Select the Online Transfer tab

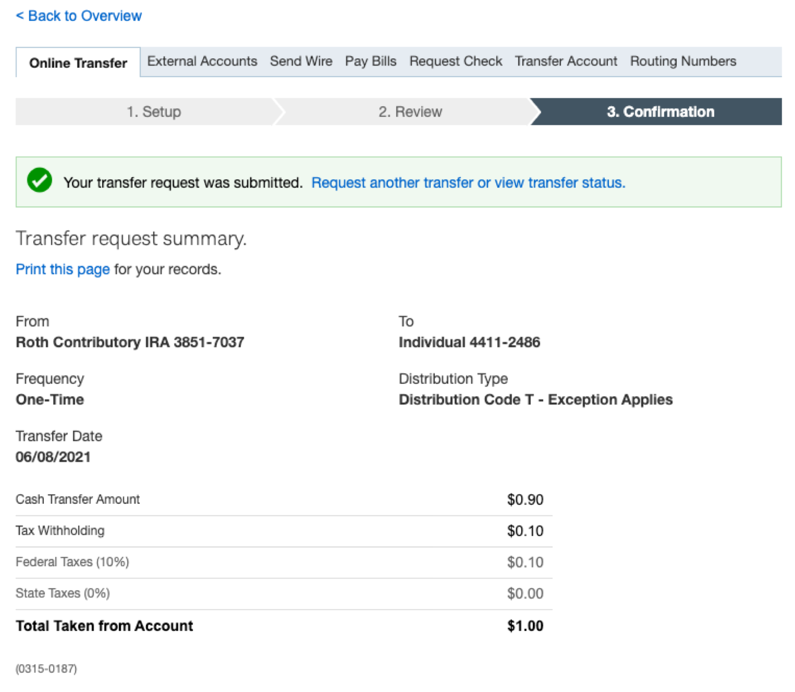pyautogui.click(x=78, y=63)
